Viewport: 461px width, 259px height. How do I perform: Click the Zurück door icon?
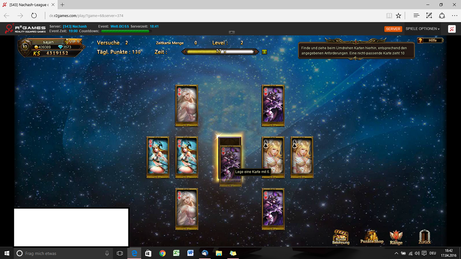tap(425, 237)
